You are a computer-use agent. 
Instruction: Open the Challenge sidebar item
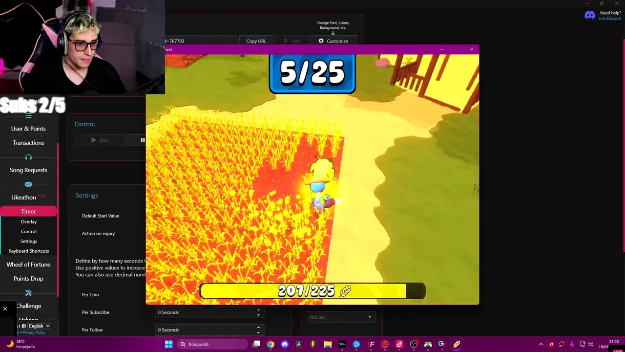[28, 306]
